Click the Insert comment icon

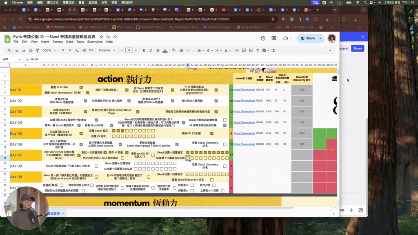pos(244,50)
